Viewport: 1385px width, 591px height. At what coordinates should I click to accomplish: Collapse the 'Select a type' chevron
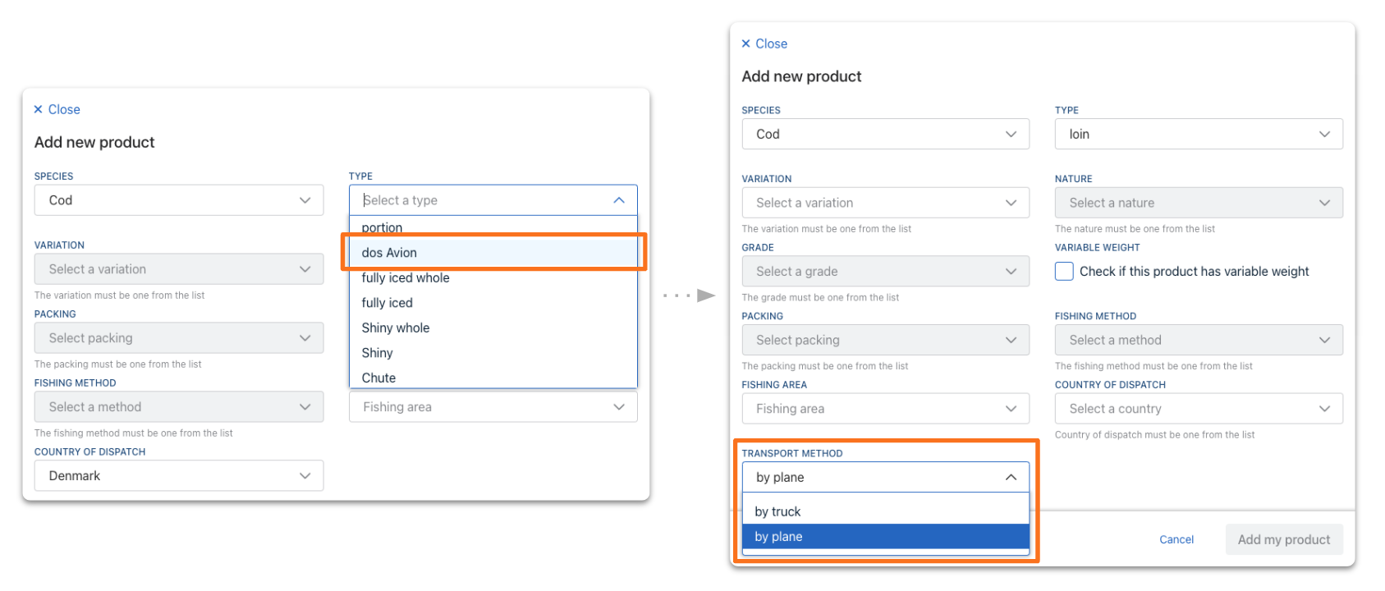point(619,200)
